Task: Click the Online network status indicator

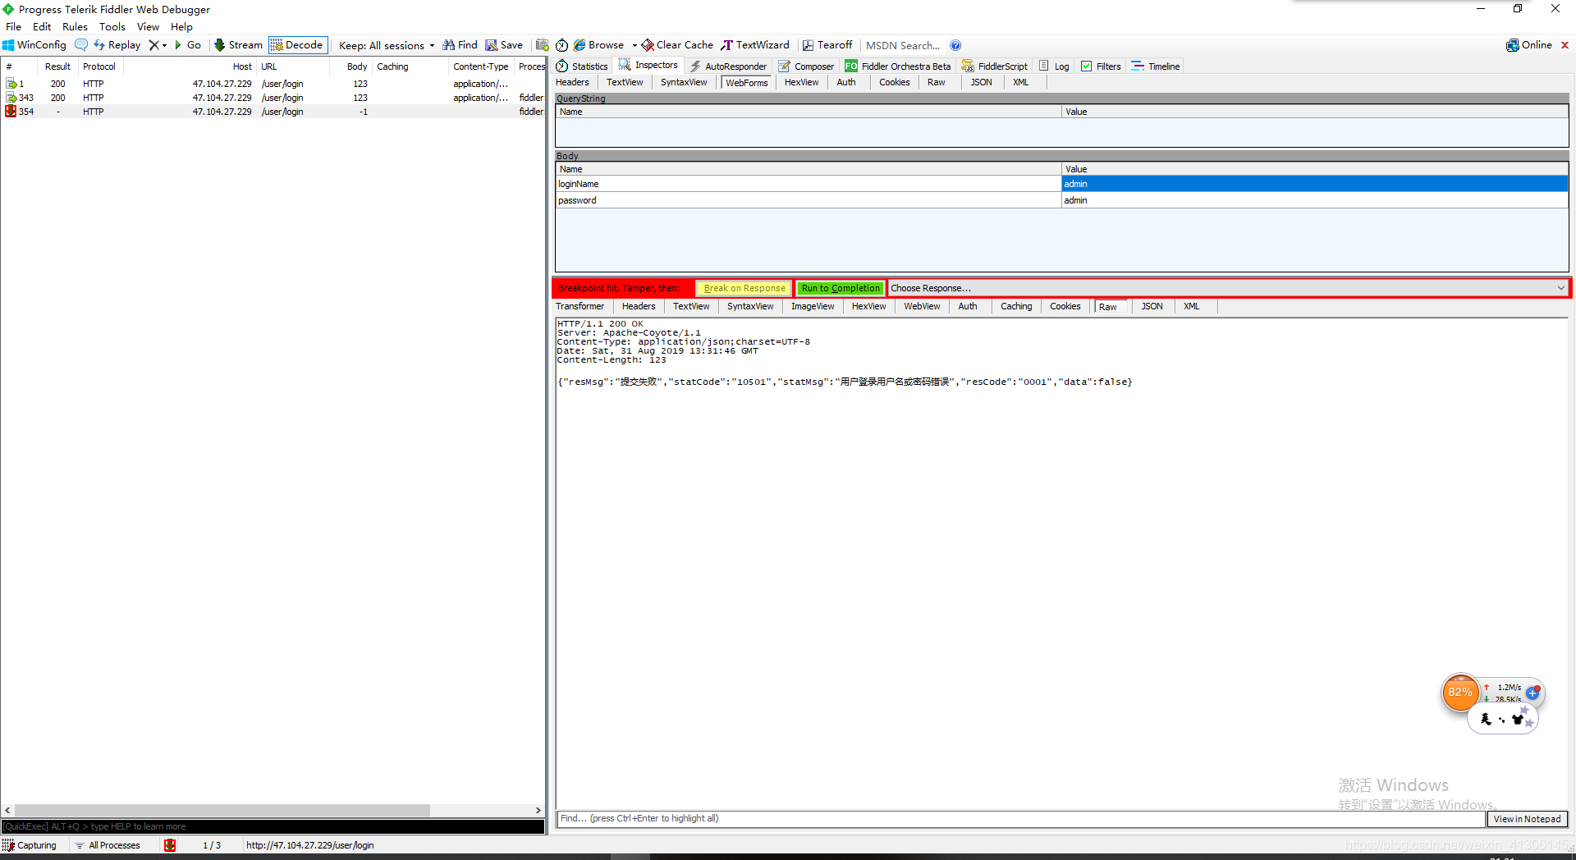Action: click(1529, 45)
